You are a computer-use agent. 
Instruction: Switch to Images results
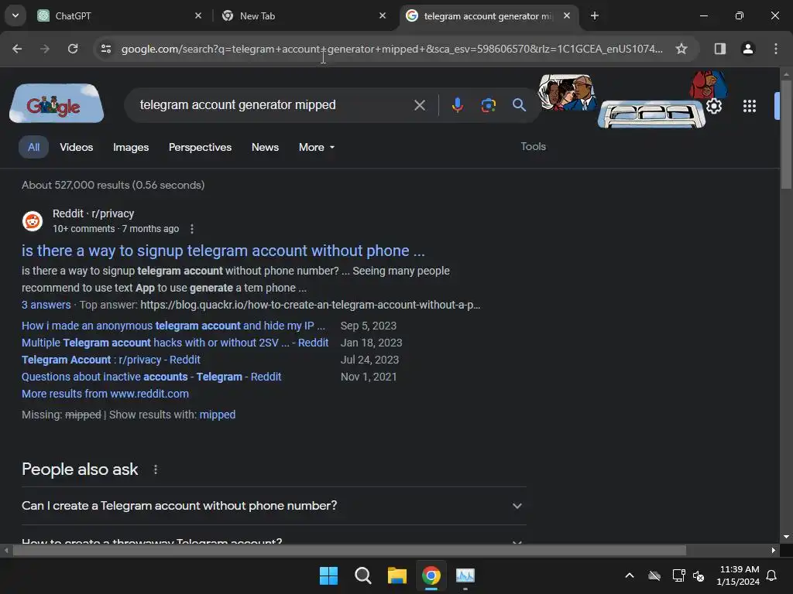click(x=131, y=147)
